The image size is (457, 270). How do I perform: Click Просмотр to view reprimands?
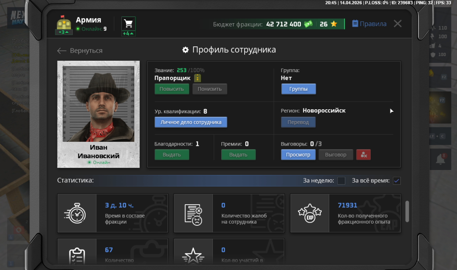298,155
